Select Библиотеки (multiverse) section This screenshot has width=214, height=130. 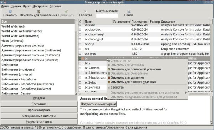38,70
